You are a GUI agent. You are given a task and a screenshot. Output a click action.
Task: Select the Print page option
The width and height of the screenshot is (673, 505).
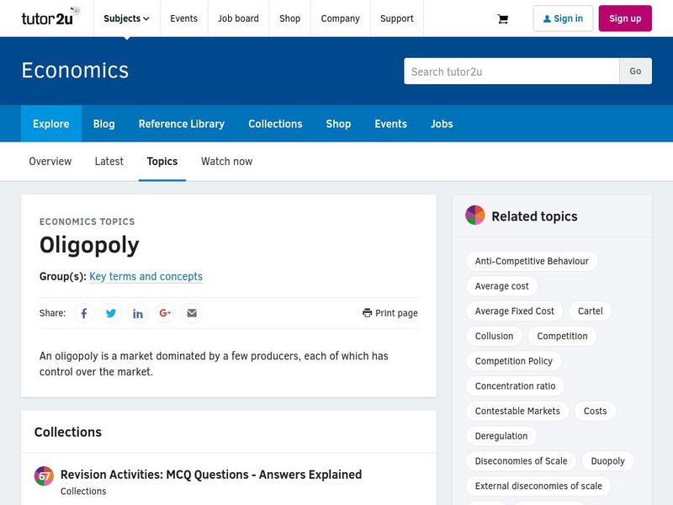click(x=391, y=312)
